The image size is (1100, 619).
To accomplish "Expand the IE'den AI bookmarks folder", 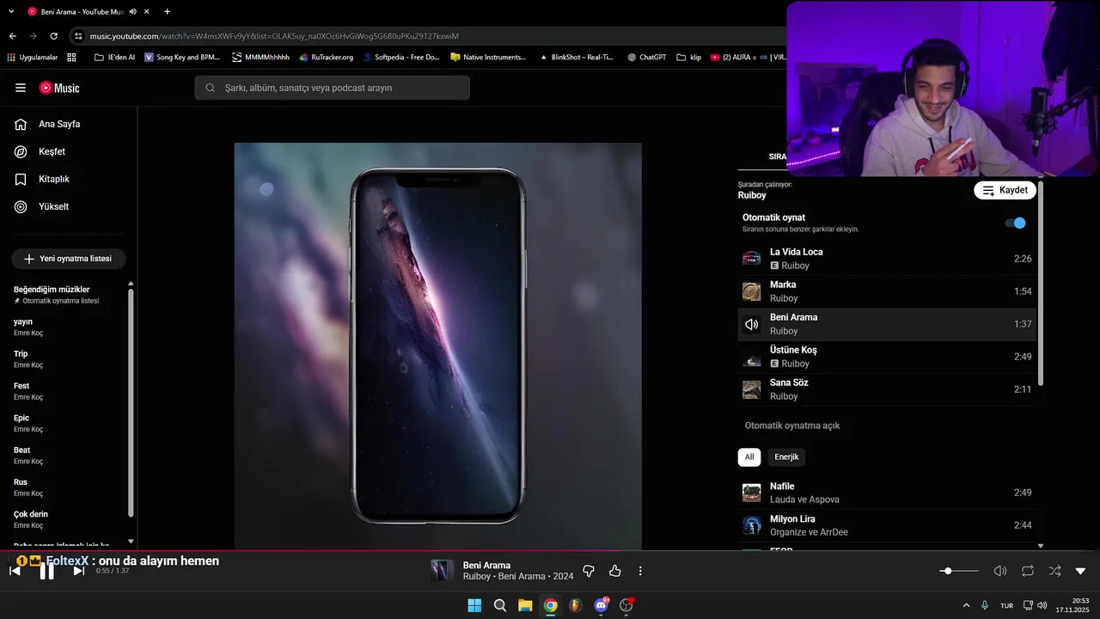I will pyautogui.click(x=114, y=57).
